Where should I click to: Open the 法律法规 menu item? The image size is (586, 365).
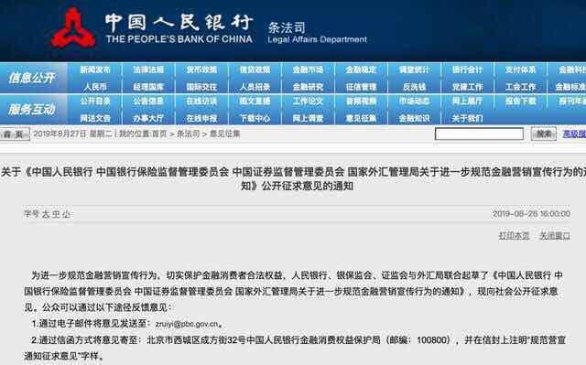pos(148,70)
